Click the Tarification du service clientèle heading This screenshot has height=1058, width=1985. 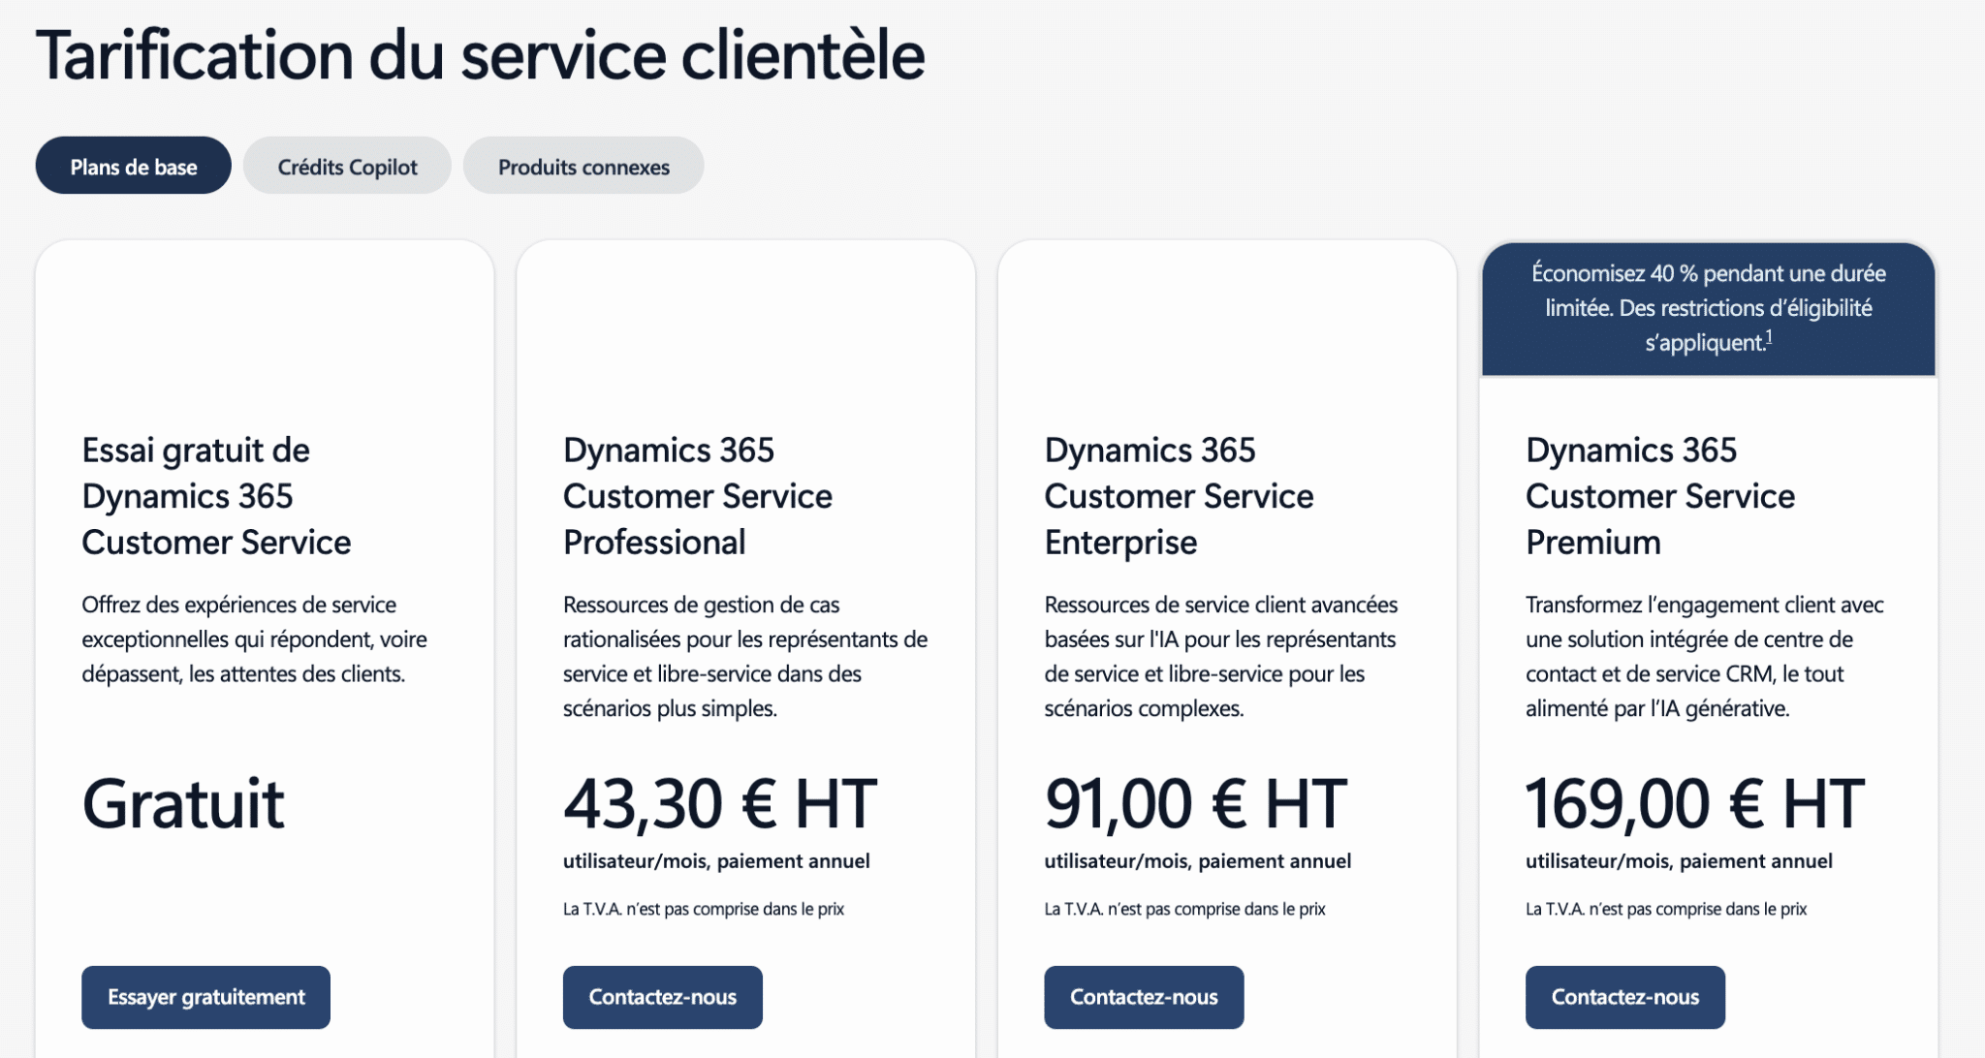(x=480, y=55)
